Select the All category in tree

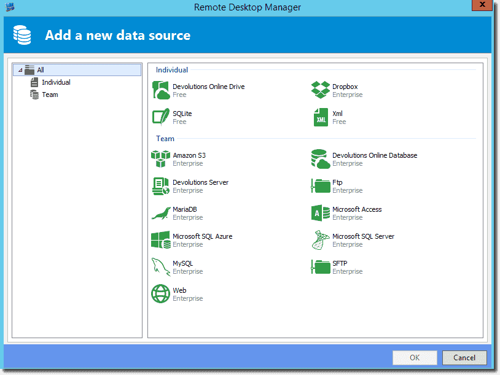77,70
